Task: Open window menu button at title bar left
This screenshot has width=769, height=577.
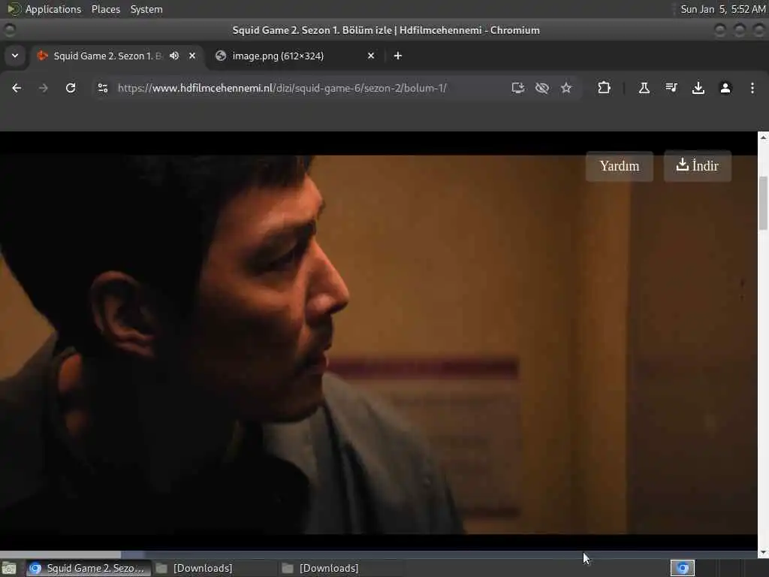Action: tap(9, 30)
